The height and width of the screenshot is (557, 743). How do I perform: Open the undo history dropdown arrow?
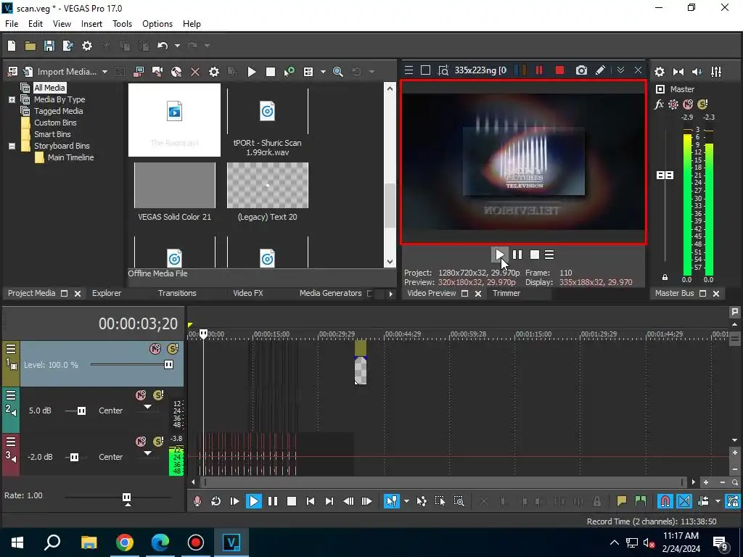tap(177, 46)
